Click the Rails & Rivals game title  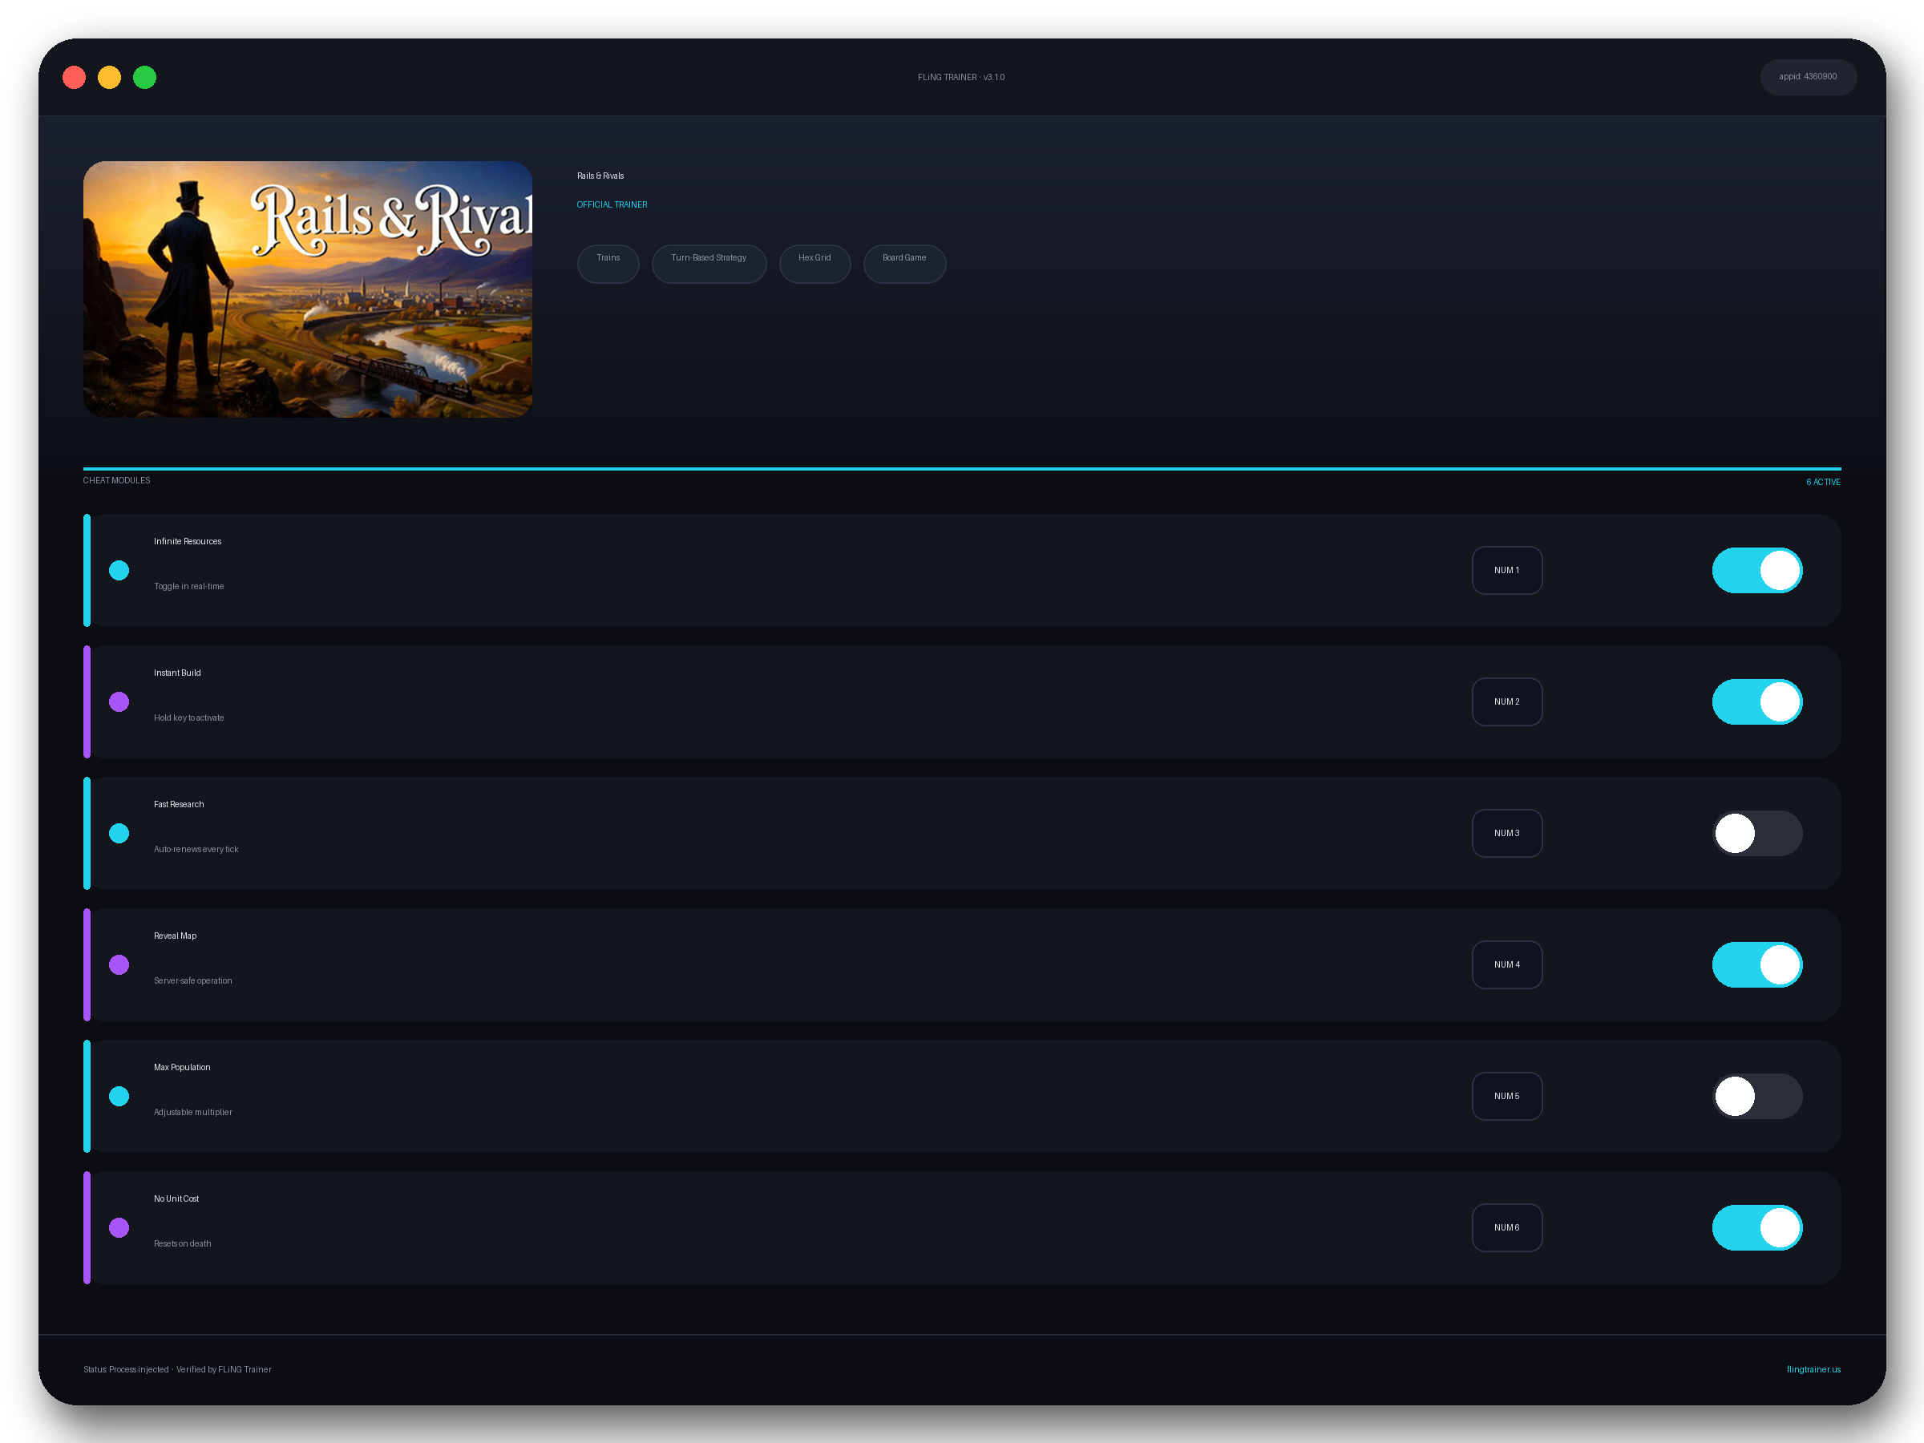click(x=600, y=176)
